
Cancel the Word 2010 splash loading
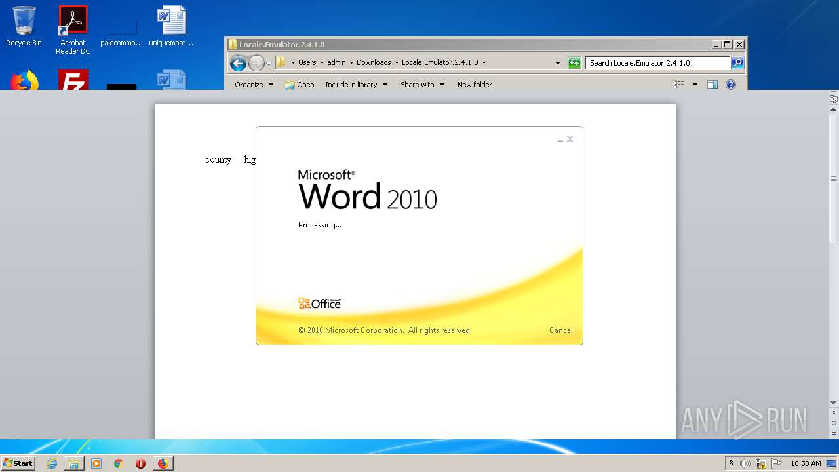point(560,330)
